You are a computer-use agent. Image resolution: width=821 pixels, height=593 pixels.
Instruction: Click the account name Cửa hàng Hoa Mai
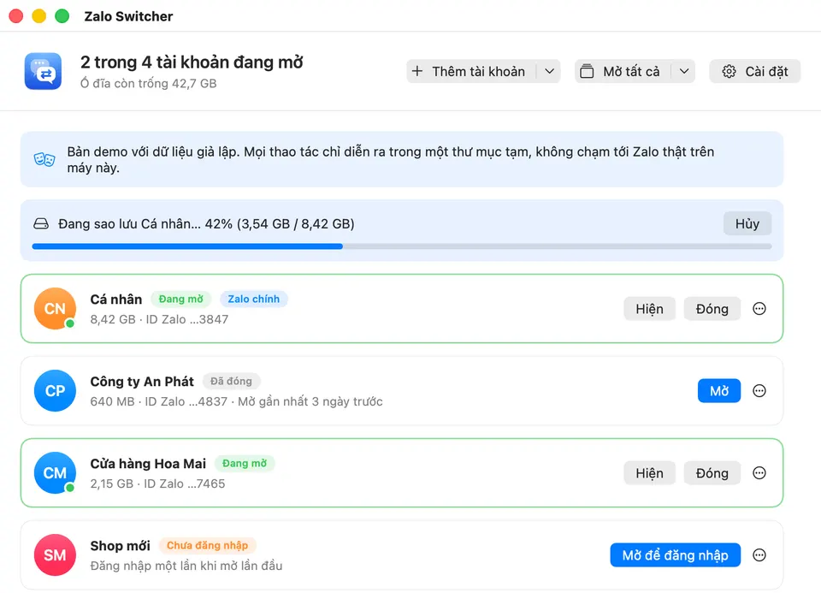click(x=148, y=464)
